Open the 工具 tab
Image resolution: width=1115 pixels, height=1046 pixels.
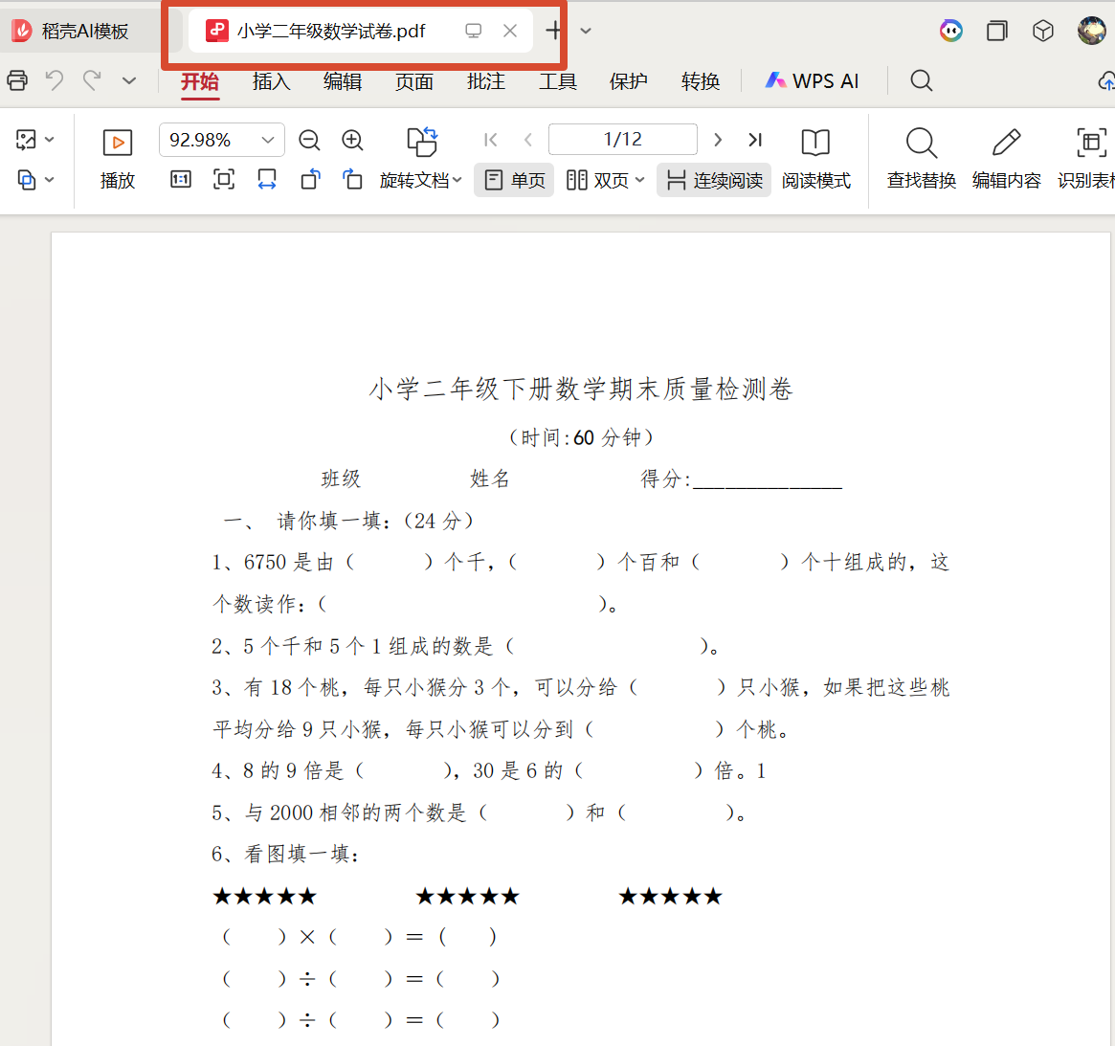tap(557, 81)
